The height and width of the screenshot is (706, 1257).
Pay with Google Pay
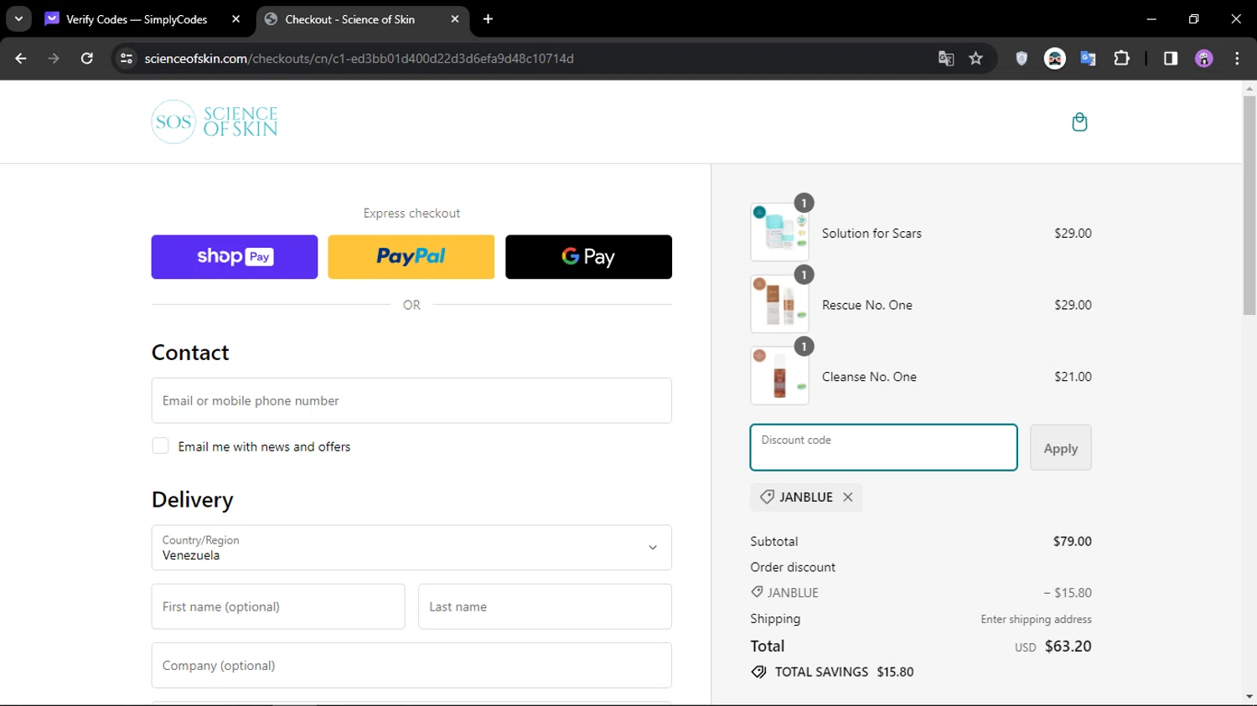588,257
